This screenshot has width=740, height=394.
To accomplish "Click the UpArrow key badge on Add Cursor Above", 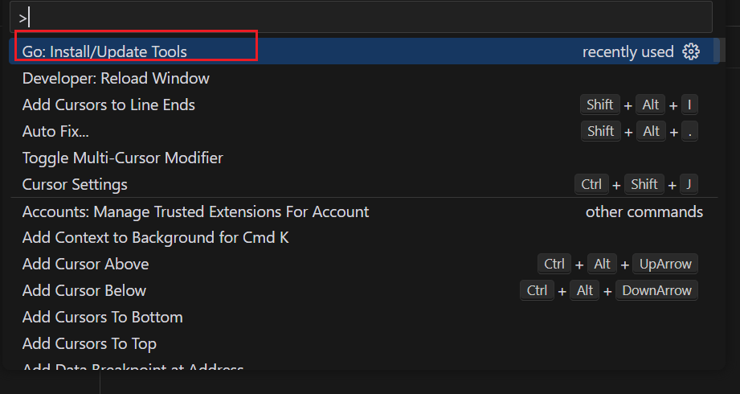I will (x=664, y=264).
